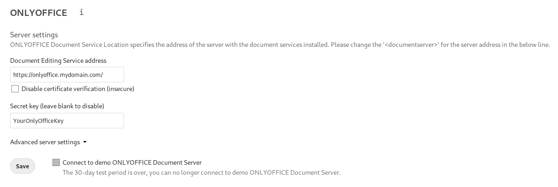Toggle the Connect to demo ONLYOFFICE checkbox

tap(56, 162)
